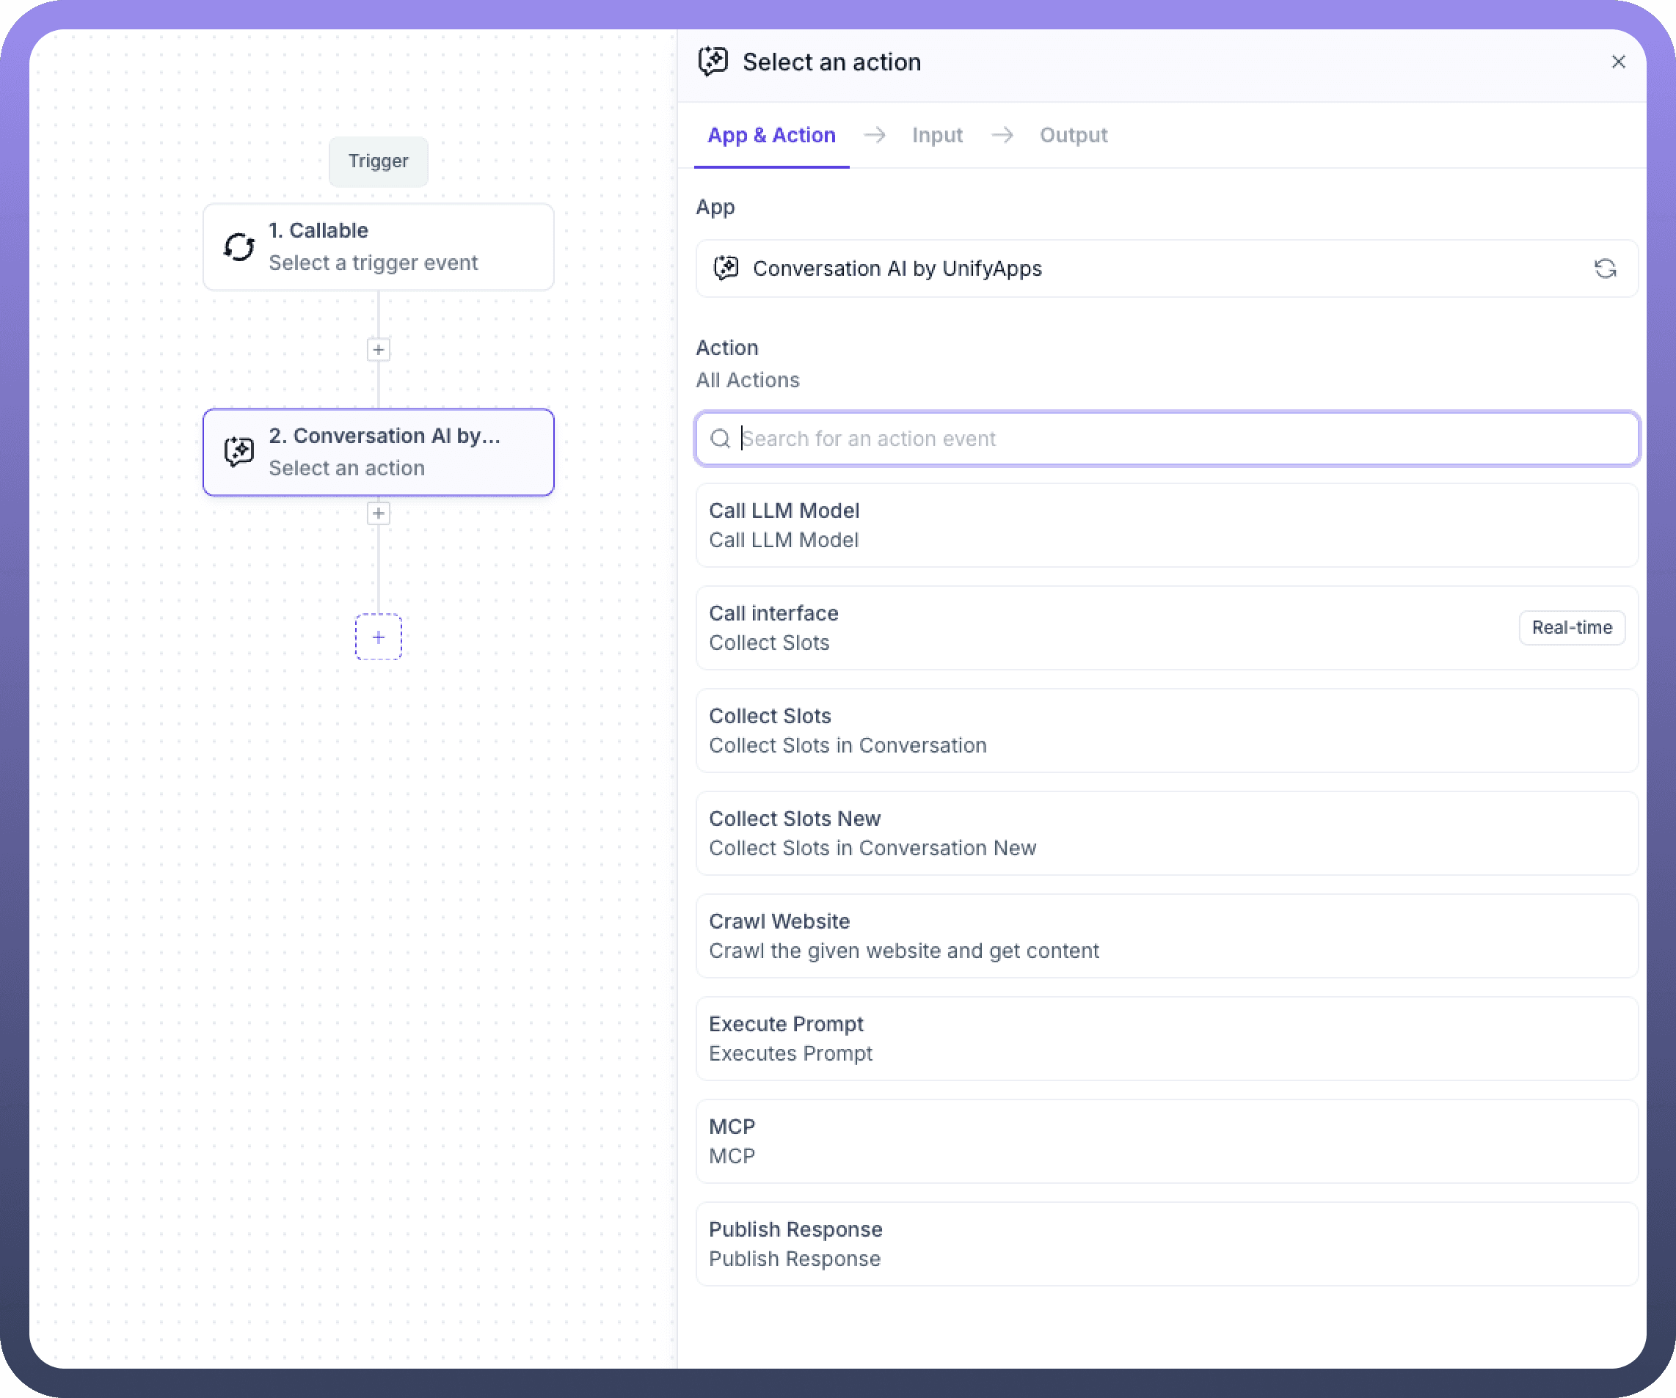Click dashed plus box to add step
Screen dimensions: 1676x1398
click(379, 637)
